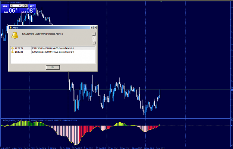This screenshot has height=149, width=233.
Task: Decrease lot volume with left stepper arrow
Action: (12, 6)
